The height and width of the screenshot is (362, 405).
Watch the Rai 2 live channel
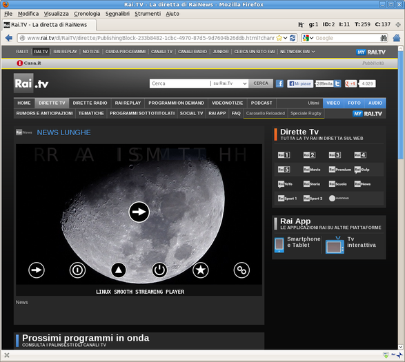tap(309, 155)
